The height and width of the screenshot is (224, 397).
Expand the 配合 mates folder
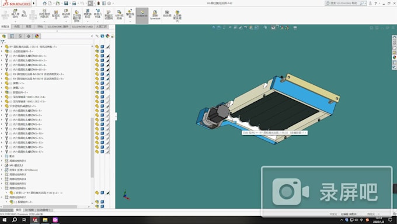pyautogui.click(x=2, y=156)
